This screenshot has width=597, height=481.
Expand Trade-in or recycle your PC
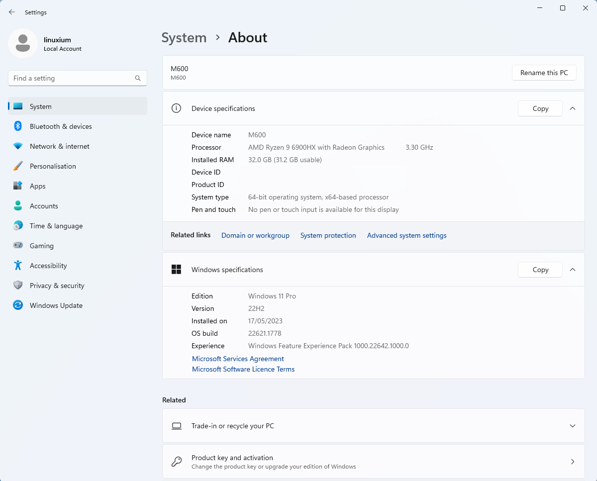pos(573,426)
